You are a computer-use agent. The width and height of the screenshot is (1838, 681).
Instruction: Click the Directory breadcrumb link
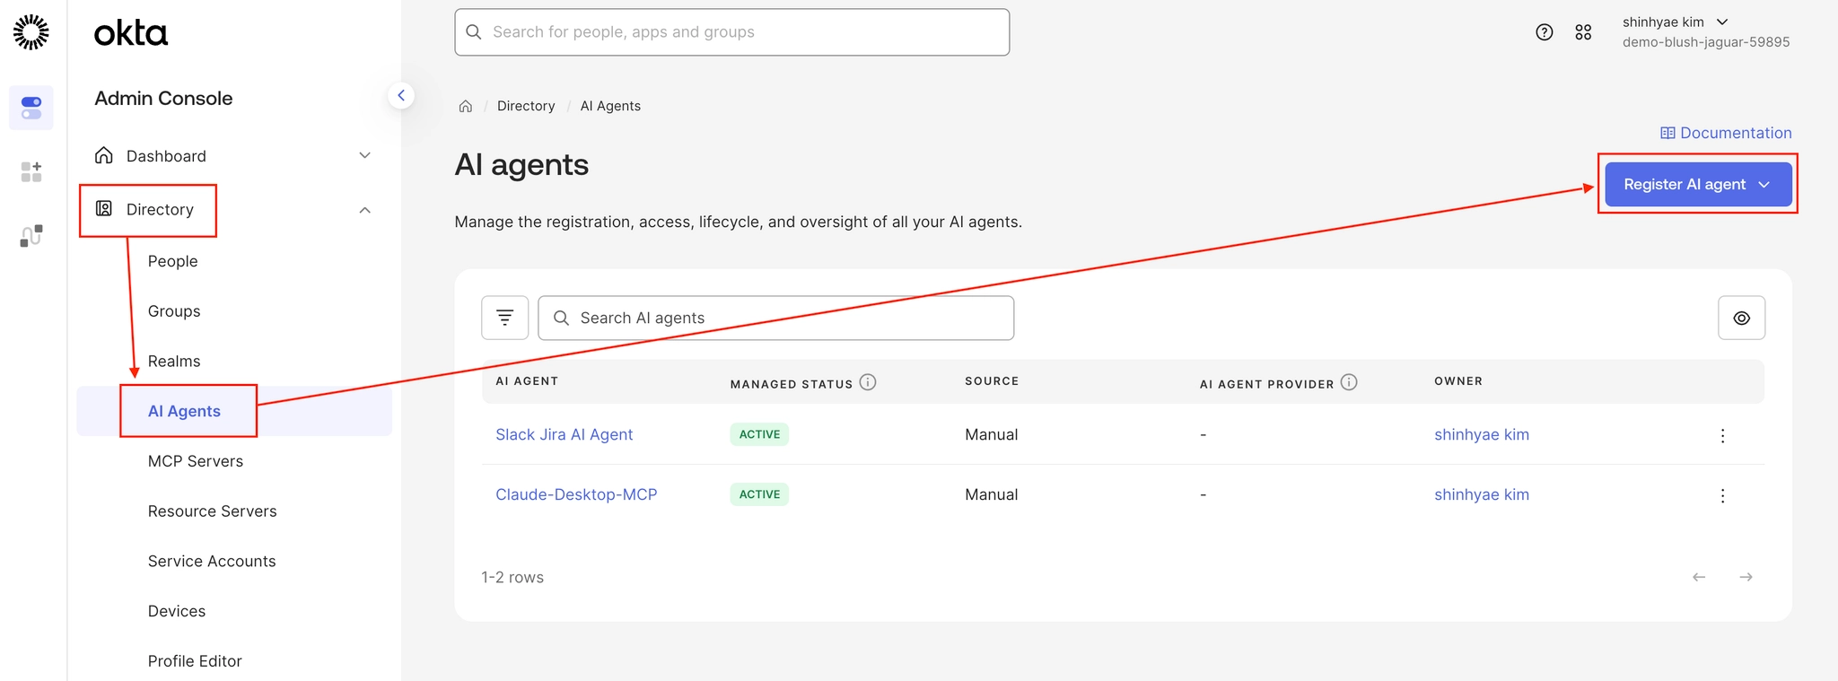526,106
